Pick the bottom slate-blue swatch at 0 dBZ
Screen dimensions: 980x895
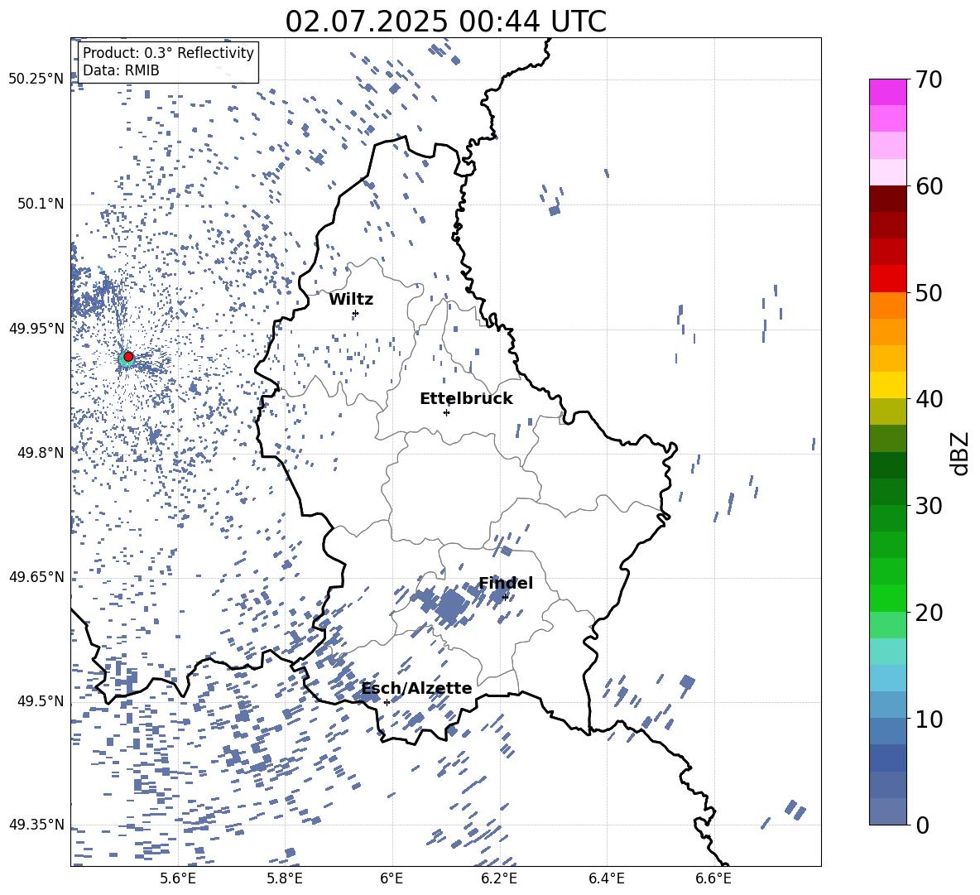tap(887, 811)
